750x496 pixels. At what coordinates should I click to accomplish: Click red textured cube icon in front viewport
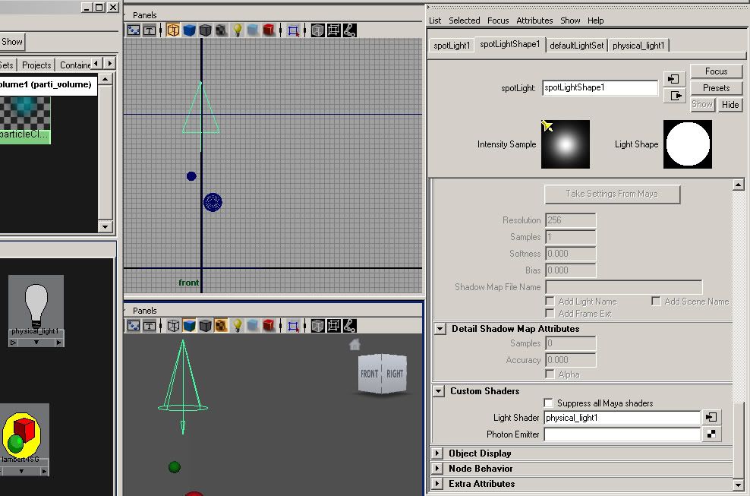click(269, 30)
